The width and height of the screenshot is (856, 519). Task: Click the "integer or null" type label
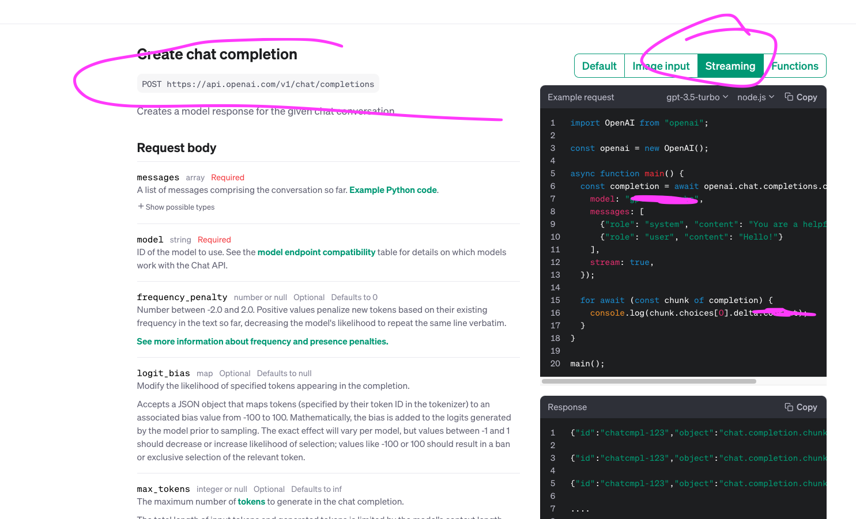click(222, 489)
